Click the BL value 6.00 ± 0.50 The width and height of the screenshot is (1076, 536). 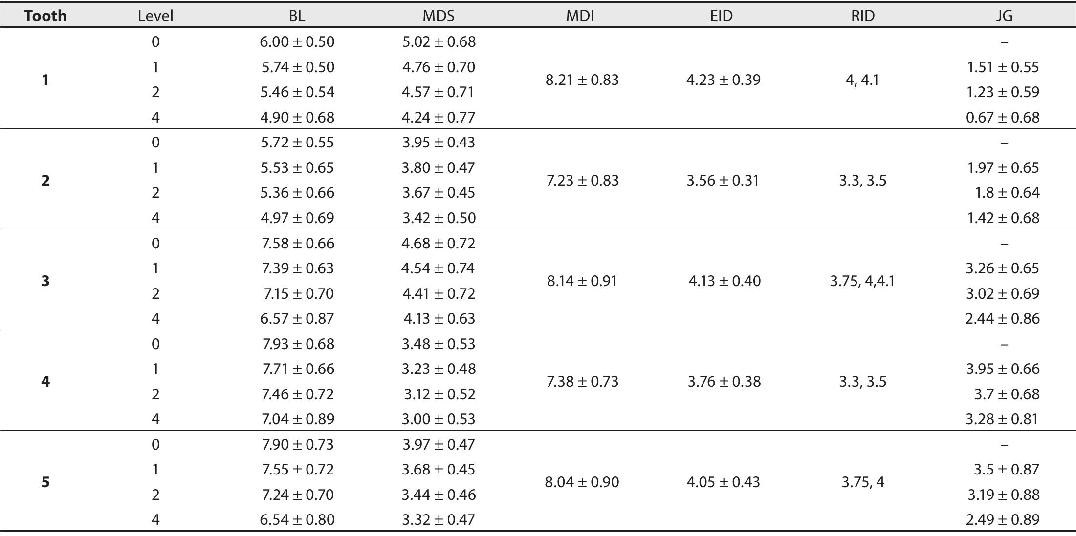point(297,42)
